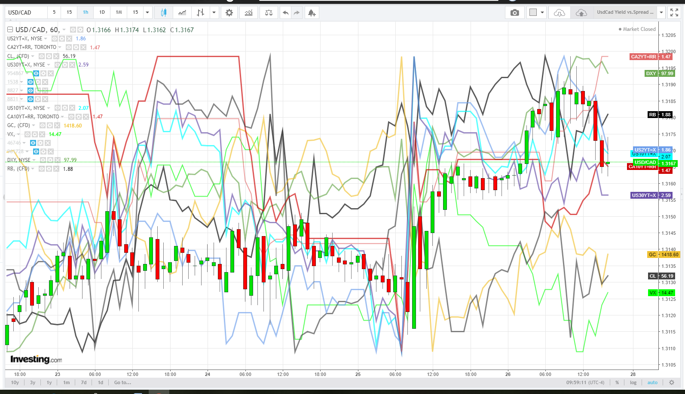Screen dimensions: 685x394
Task: Redo the chart action
Action: (297, 12)
